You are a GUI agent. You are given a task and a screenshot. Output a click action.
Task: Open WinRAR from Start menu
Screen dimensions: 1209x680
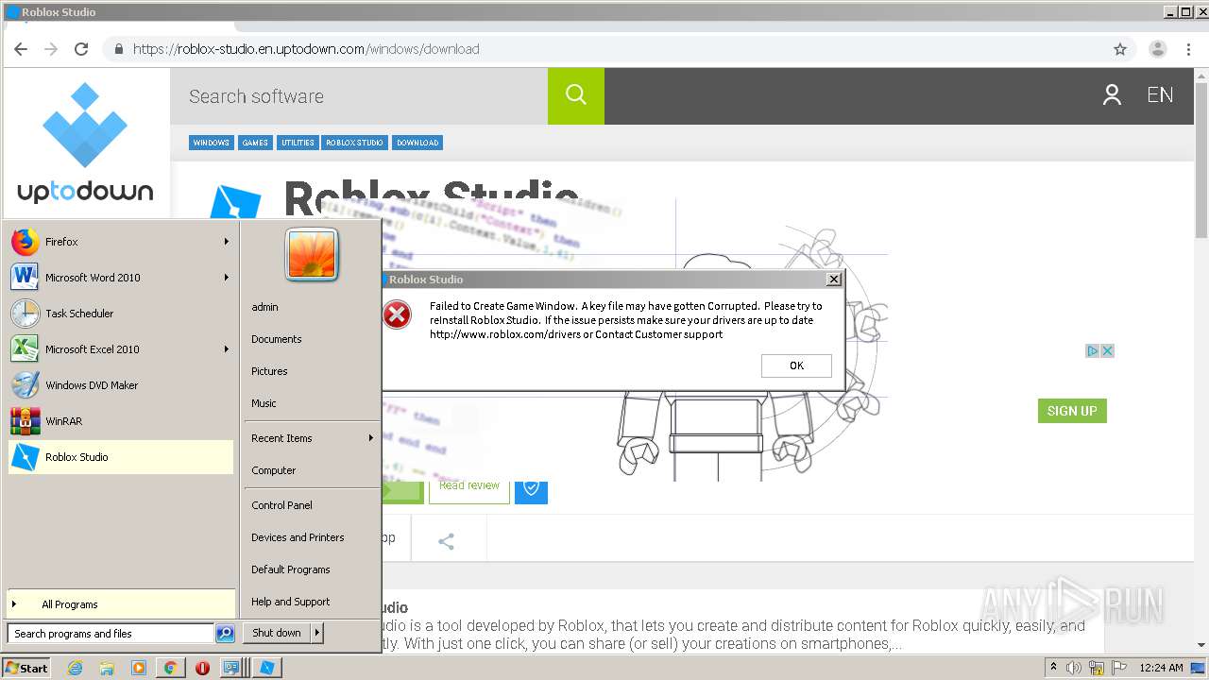click(x=121, y=421)
